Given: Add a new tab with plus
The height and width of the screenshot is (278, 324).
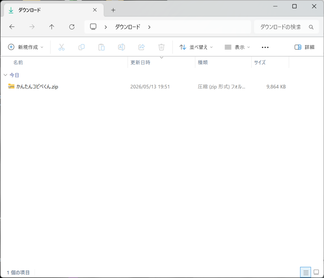Looking at the screenshot, I should (113, 10).
